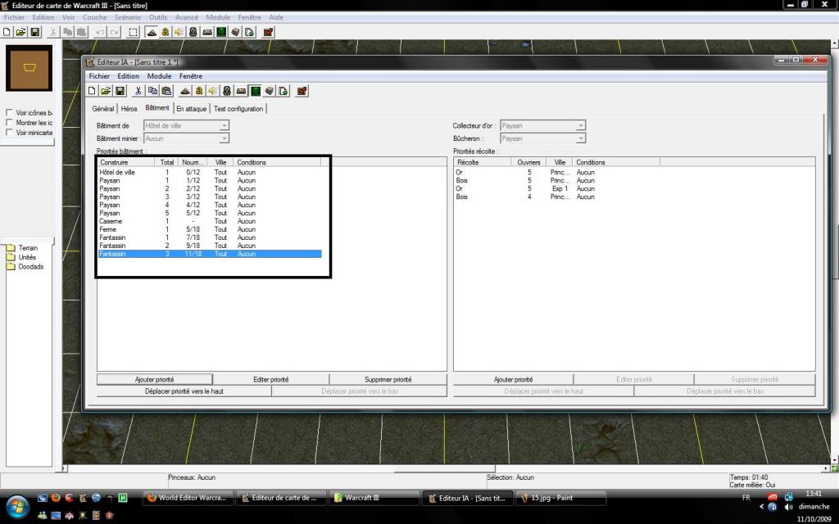This screenshot has height=524, width=839.
Task: Open the Campaign Editor from the AI Editor toolbar
Action: point(242,92)
